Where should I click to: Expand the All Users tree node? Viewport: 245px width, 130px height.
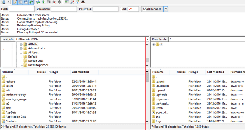21,53
